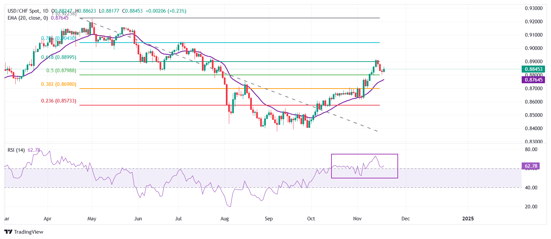The image size is (551, 239).
Task: Select the 0.236 (0.85733) Fibonacci label
Action: click(59, 101)
